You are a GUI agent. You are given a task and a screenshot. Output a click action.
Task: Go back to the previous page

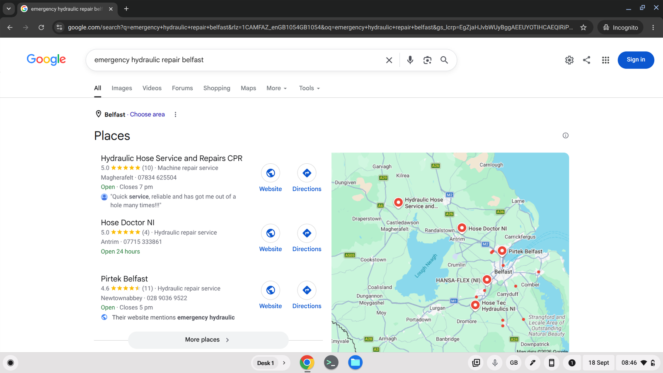tap(10, 27)
